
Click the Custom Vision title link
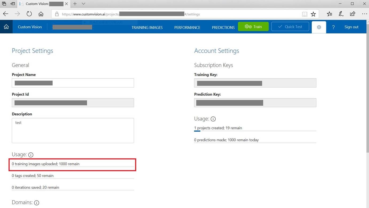pyautogui.click(x=30, y=27)
